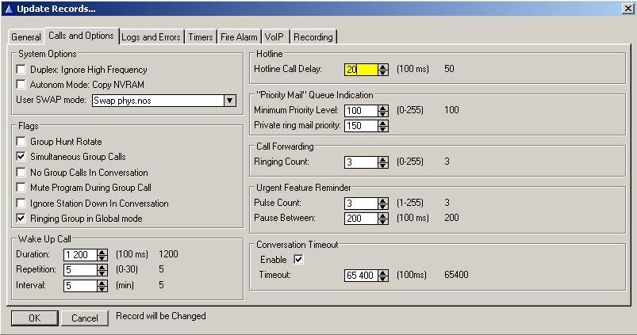Viewport: 637px width, 335px height.
Task: Close the Update Records window
Action: 627,8
